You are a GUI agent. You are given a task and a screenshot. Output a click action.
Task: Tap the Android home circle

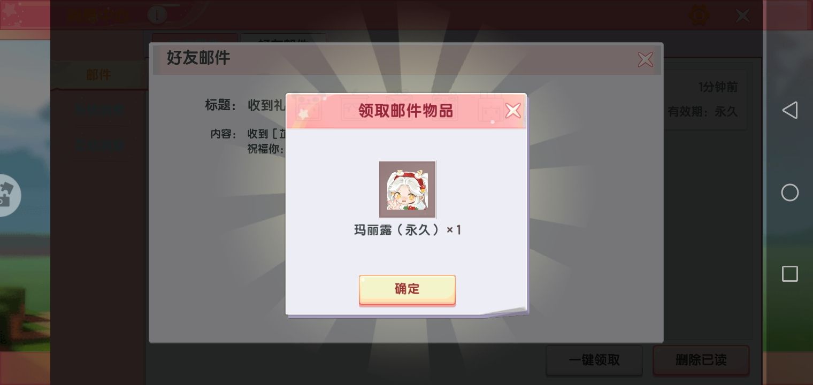click(x=790, y=192)
